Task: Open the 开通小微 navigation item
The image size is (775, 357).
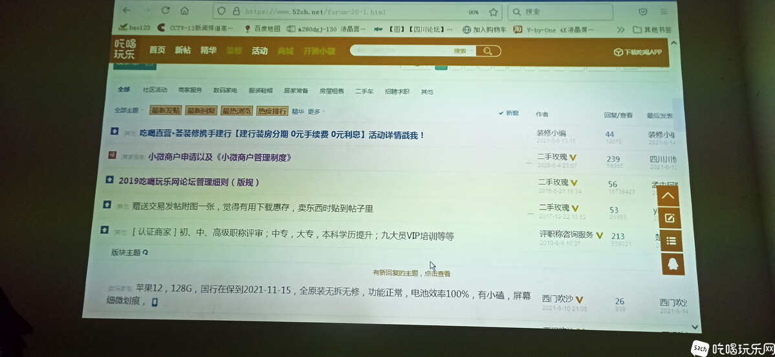Action: [x=319, y=51]
